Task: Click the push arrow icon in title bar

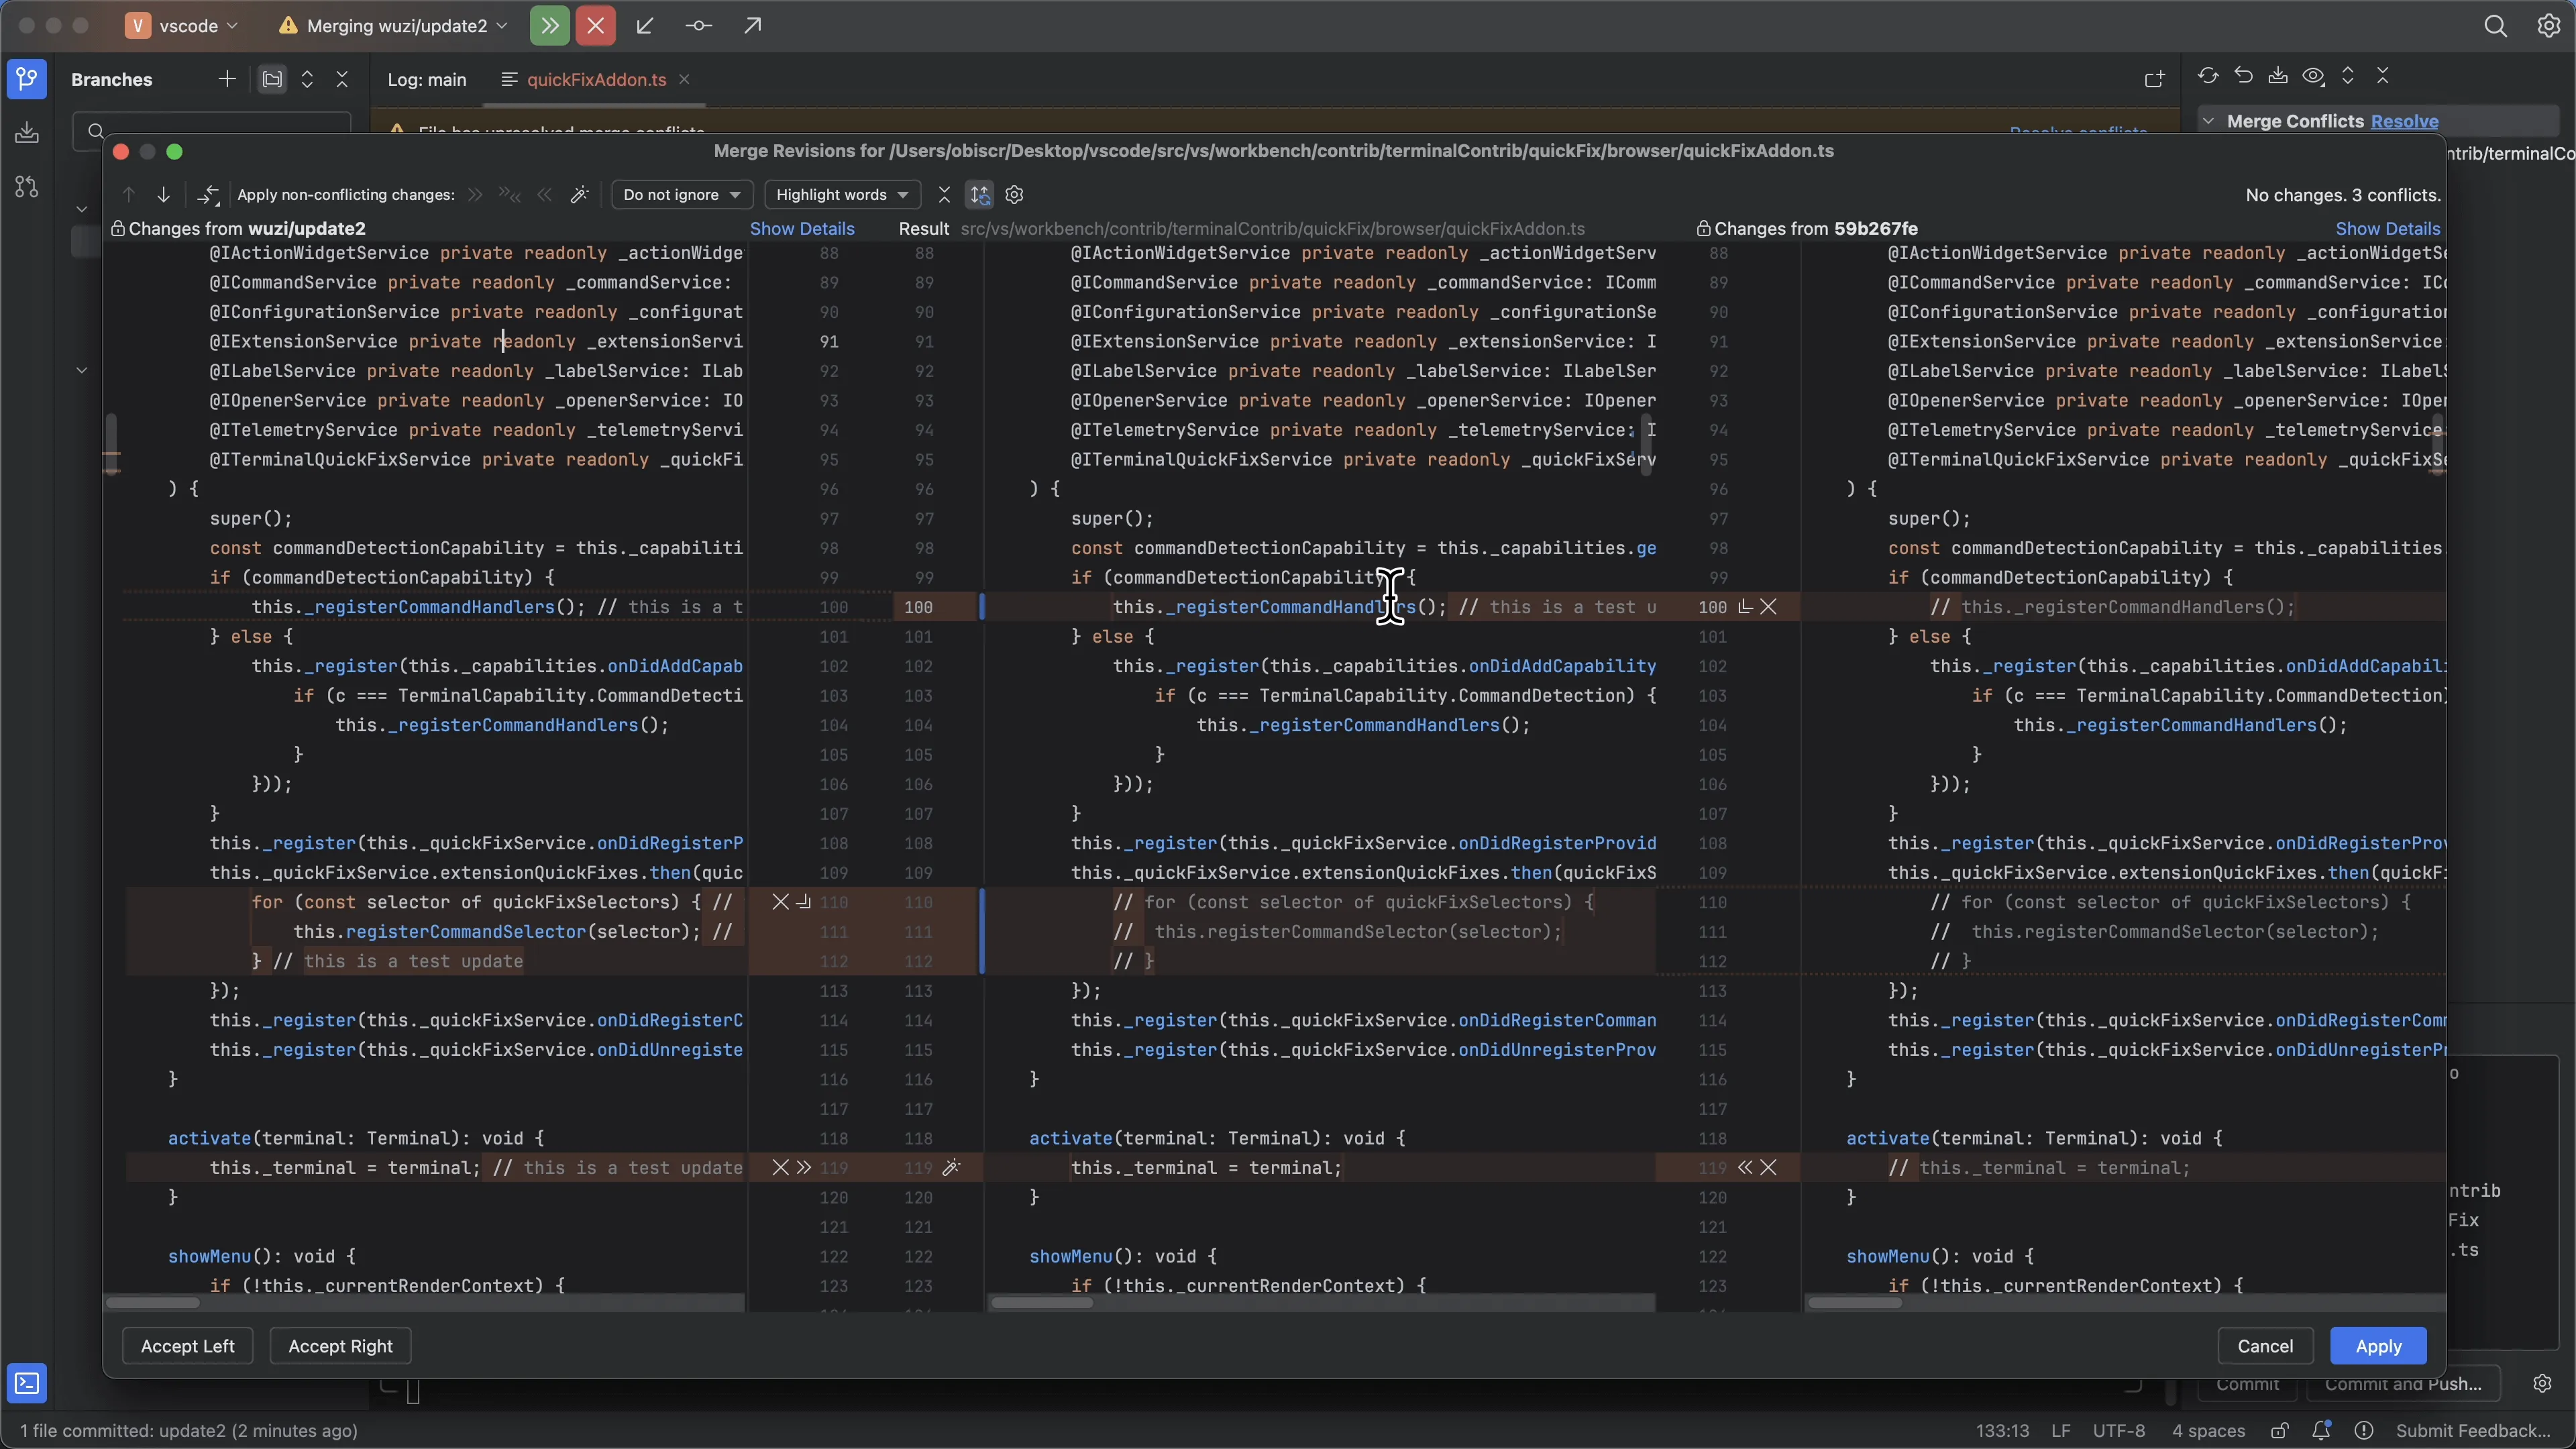Action: pos(753,26)
